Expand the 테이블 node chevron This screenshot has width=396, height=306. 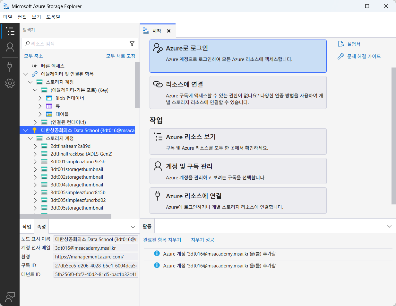40,114
